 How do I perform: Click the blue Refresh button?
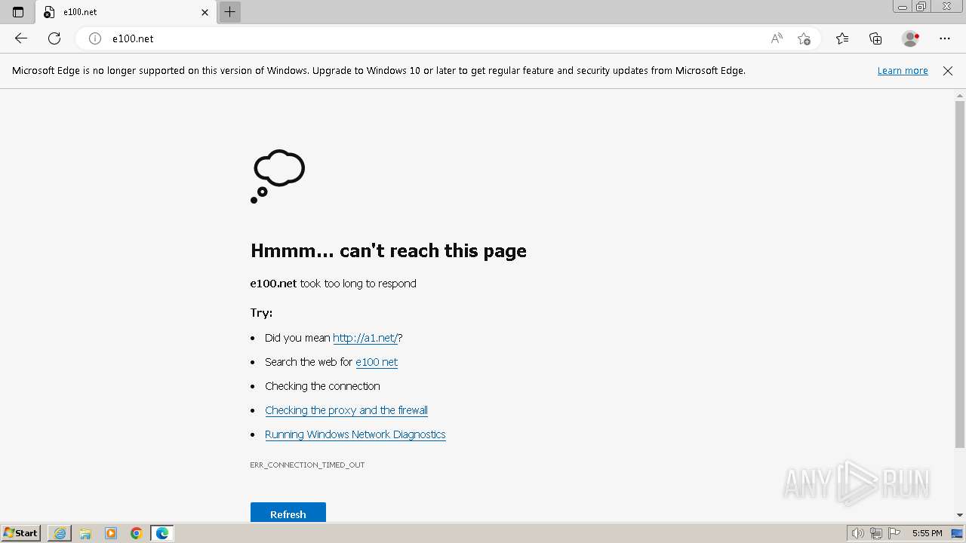(288, 512)
